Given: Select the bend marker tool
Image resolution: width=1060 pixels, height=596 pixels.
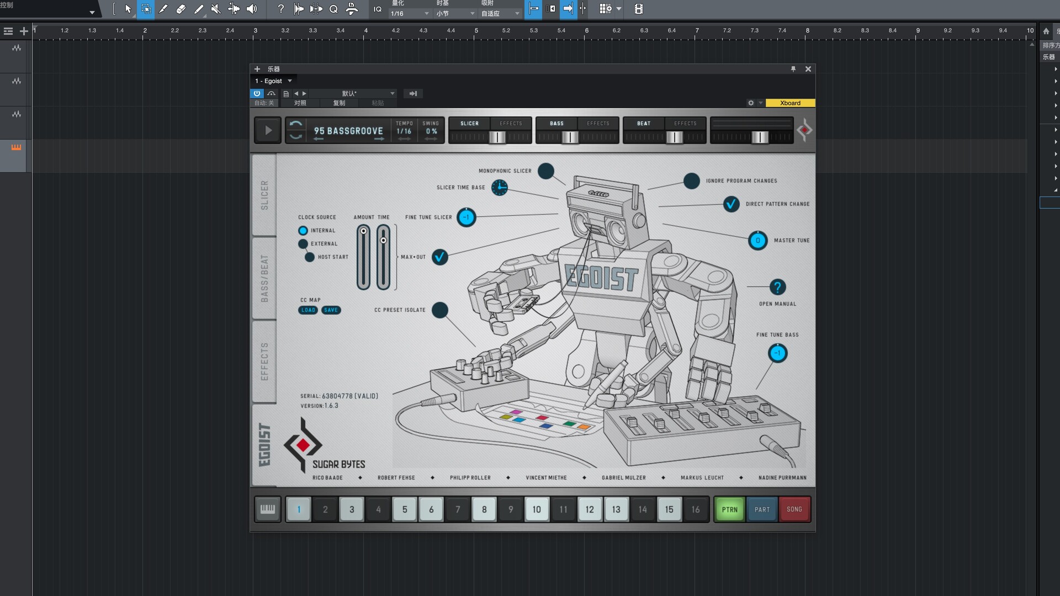Looking at the screenshot, I should pos(234,9).
